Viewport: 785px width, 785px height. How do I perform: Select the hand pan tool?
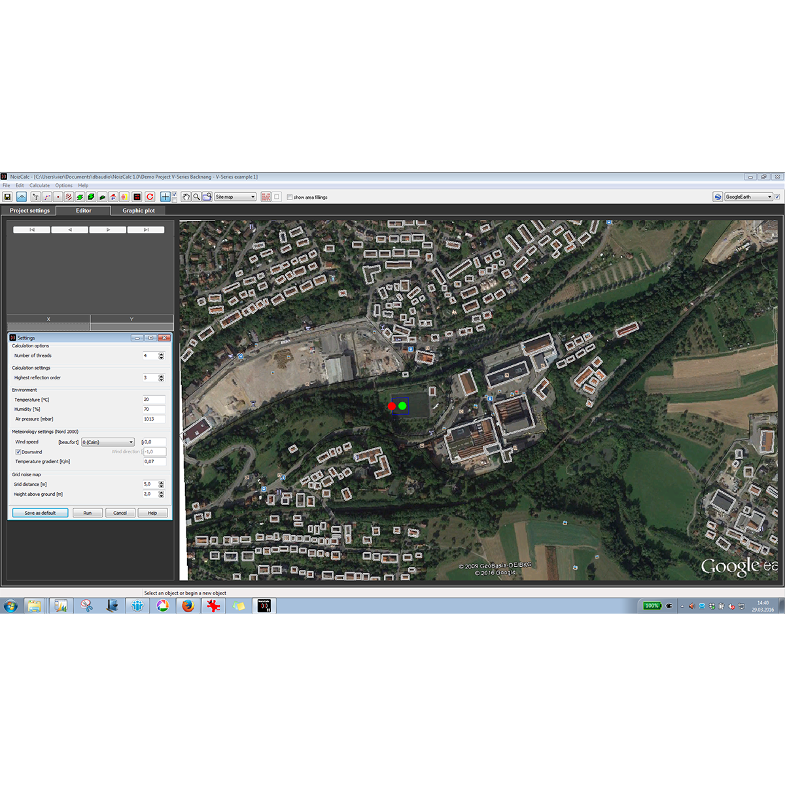click(x=186, y=197)
